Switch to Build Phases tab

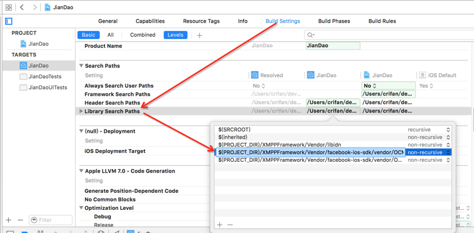334,21
